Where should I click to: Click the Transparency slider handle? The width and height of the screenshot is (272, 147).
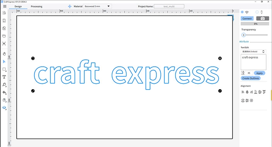tap(243, 35)
